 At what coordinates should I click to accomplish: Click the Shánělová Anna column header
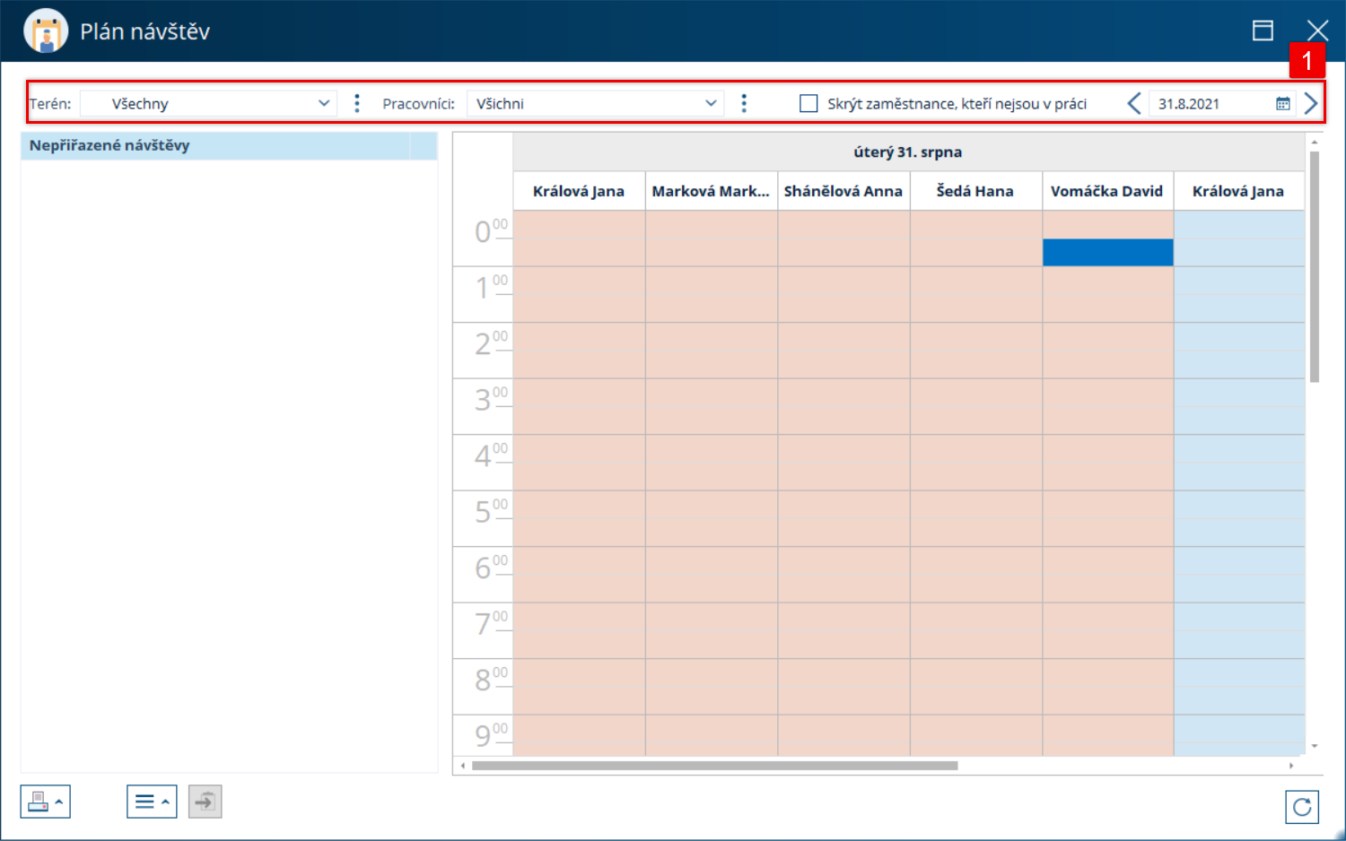click(843, 191)
